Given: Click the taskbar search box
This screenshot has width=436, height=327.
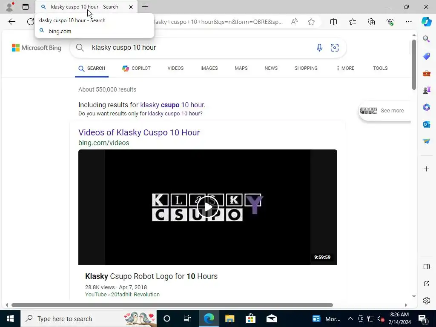Looking at the screenshot, I should click(x=89, y=318).
